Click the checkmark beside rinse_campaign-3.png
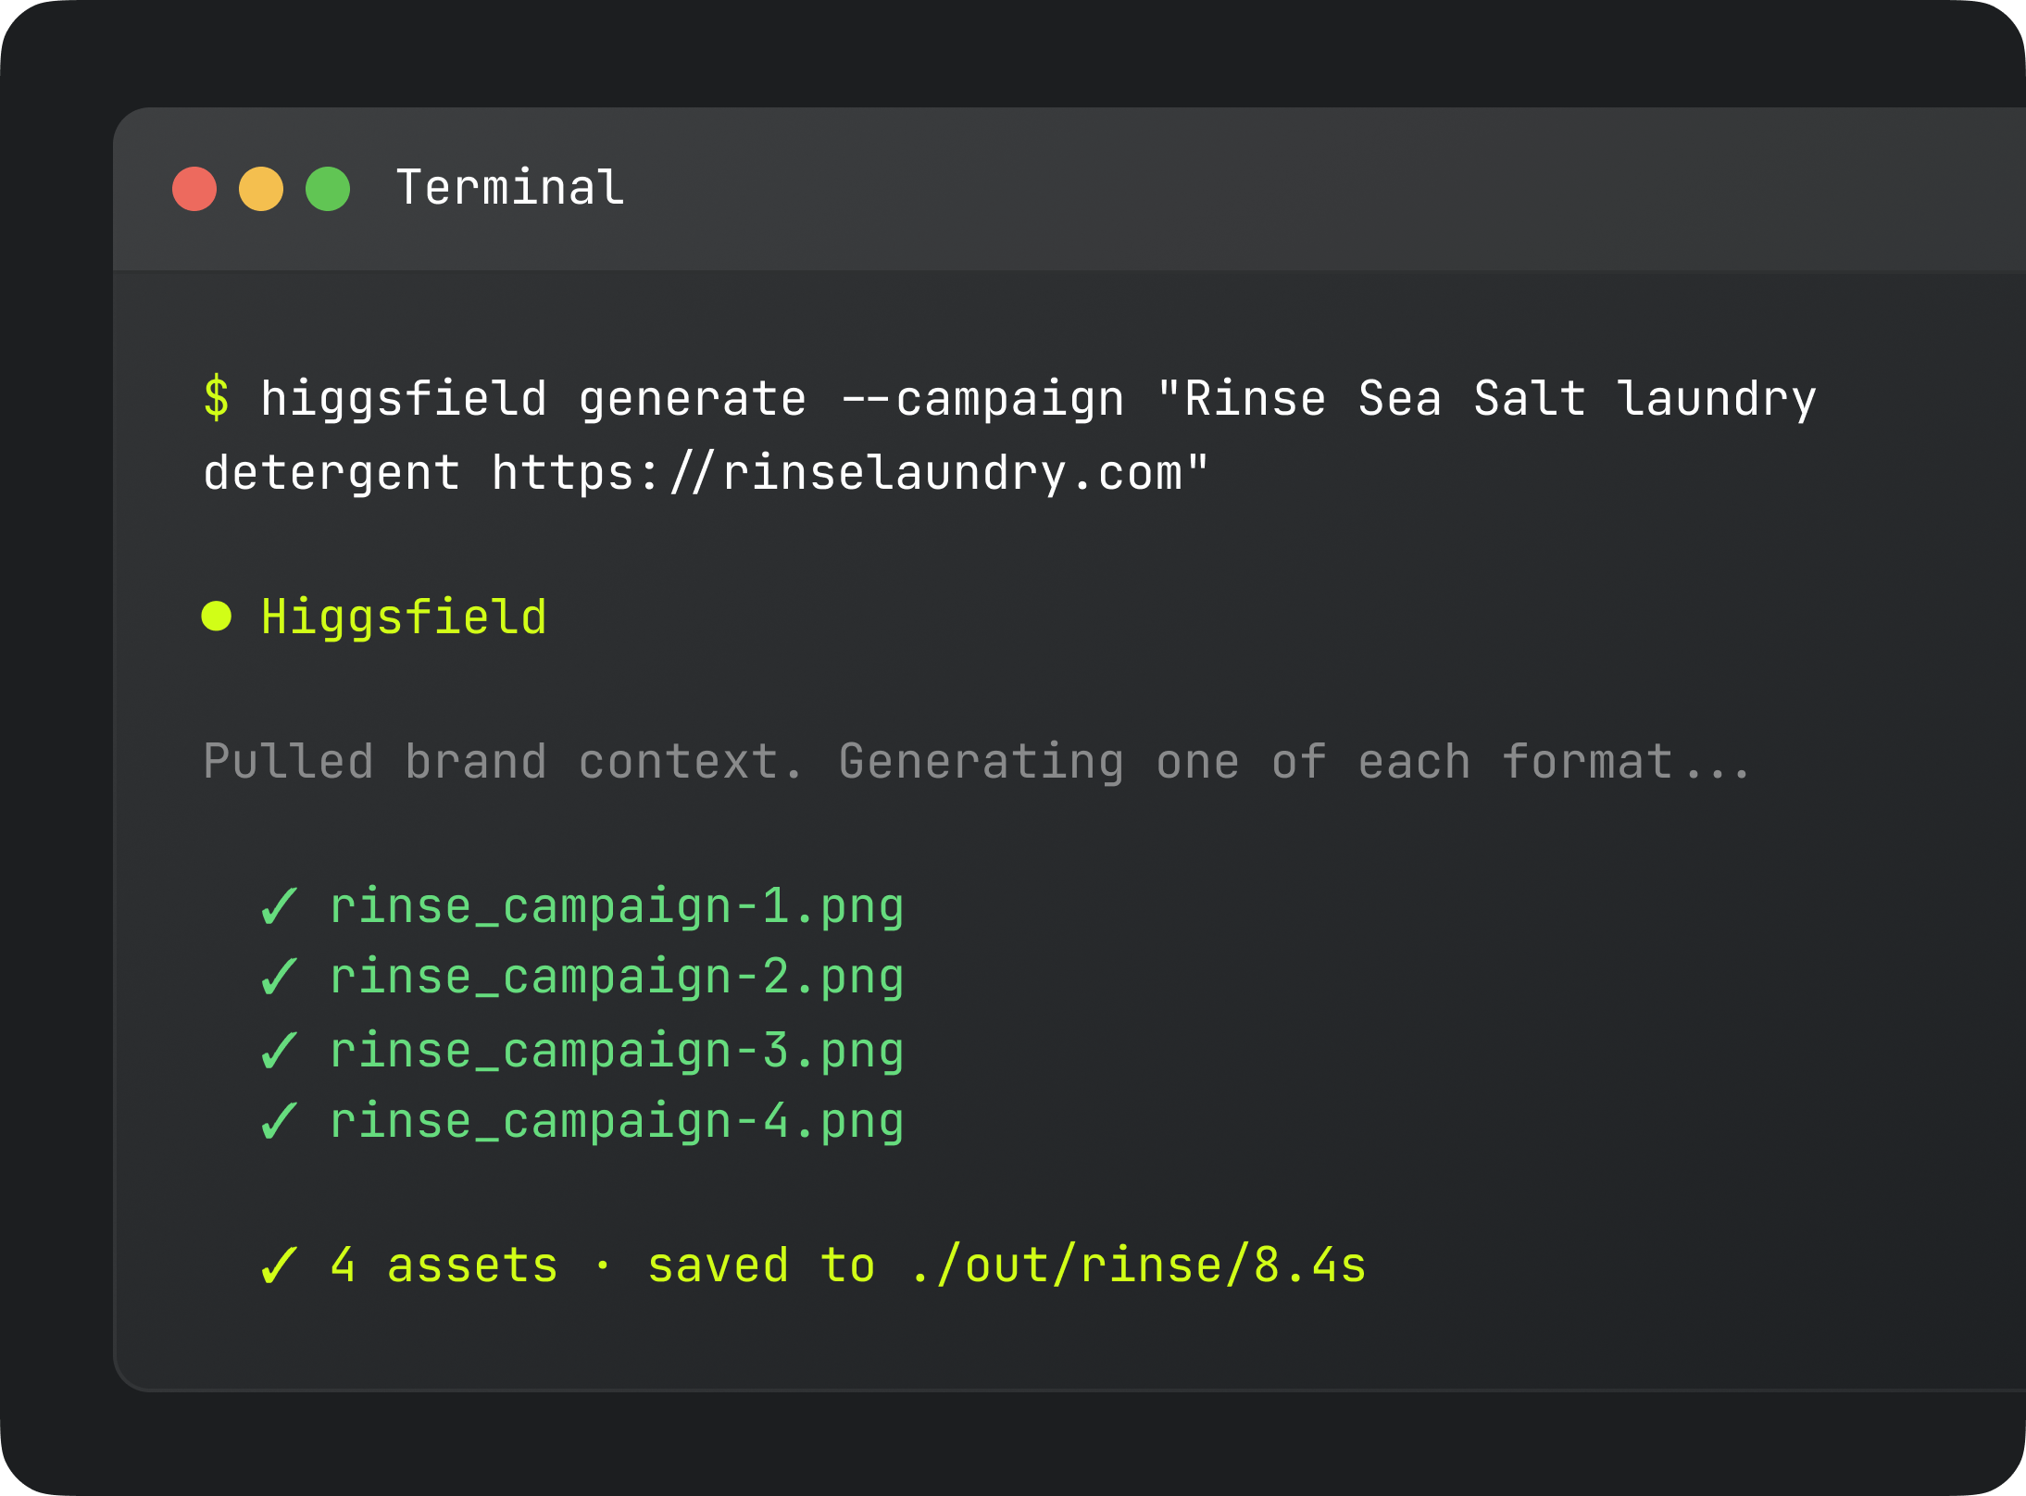 [x=279, y=1052]
